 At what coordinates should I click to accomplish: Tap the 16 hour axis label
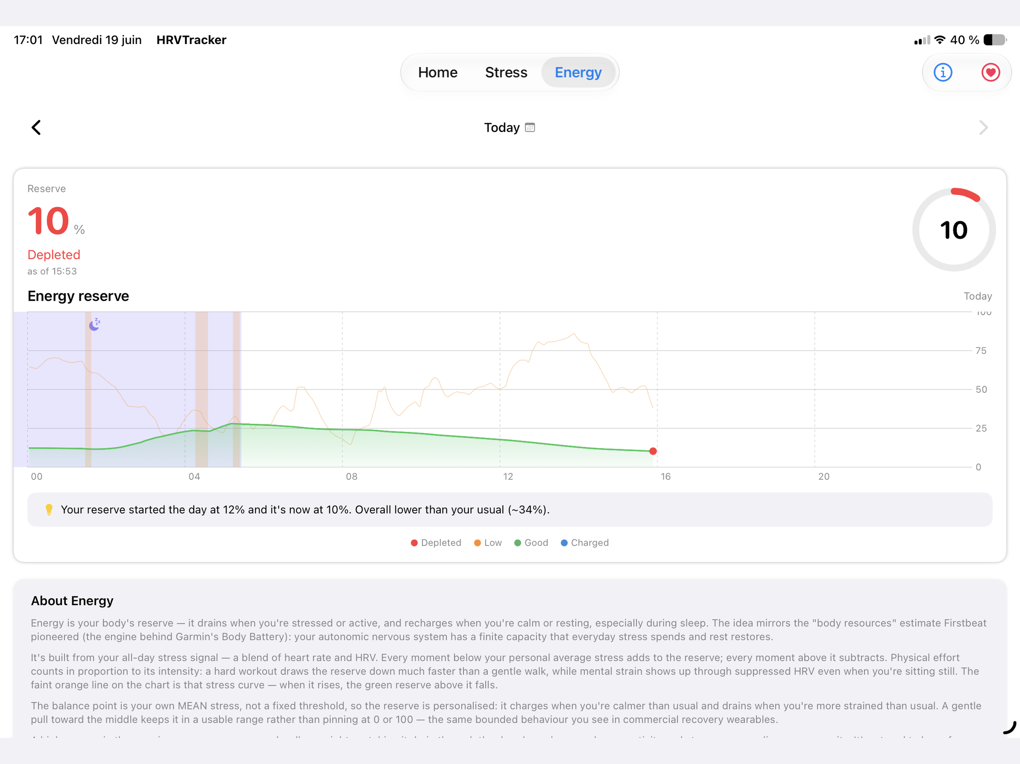point(665,476)
